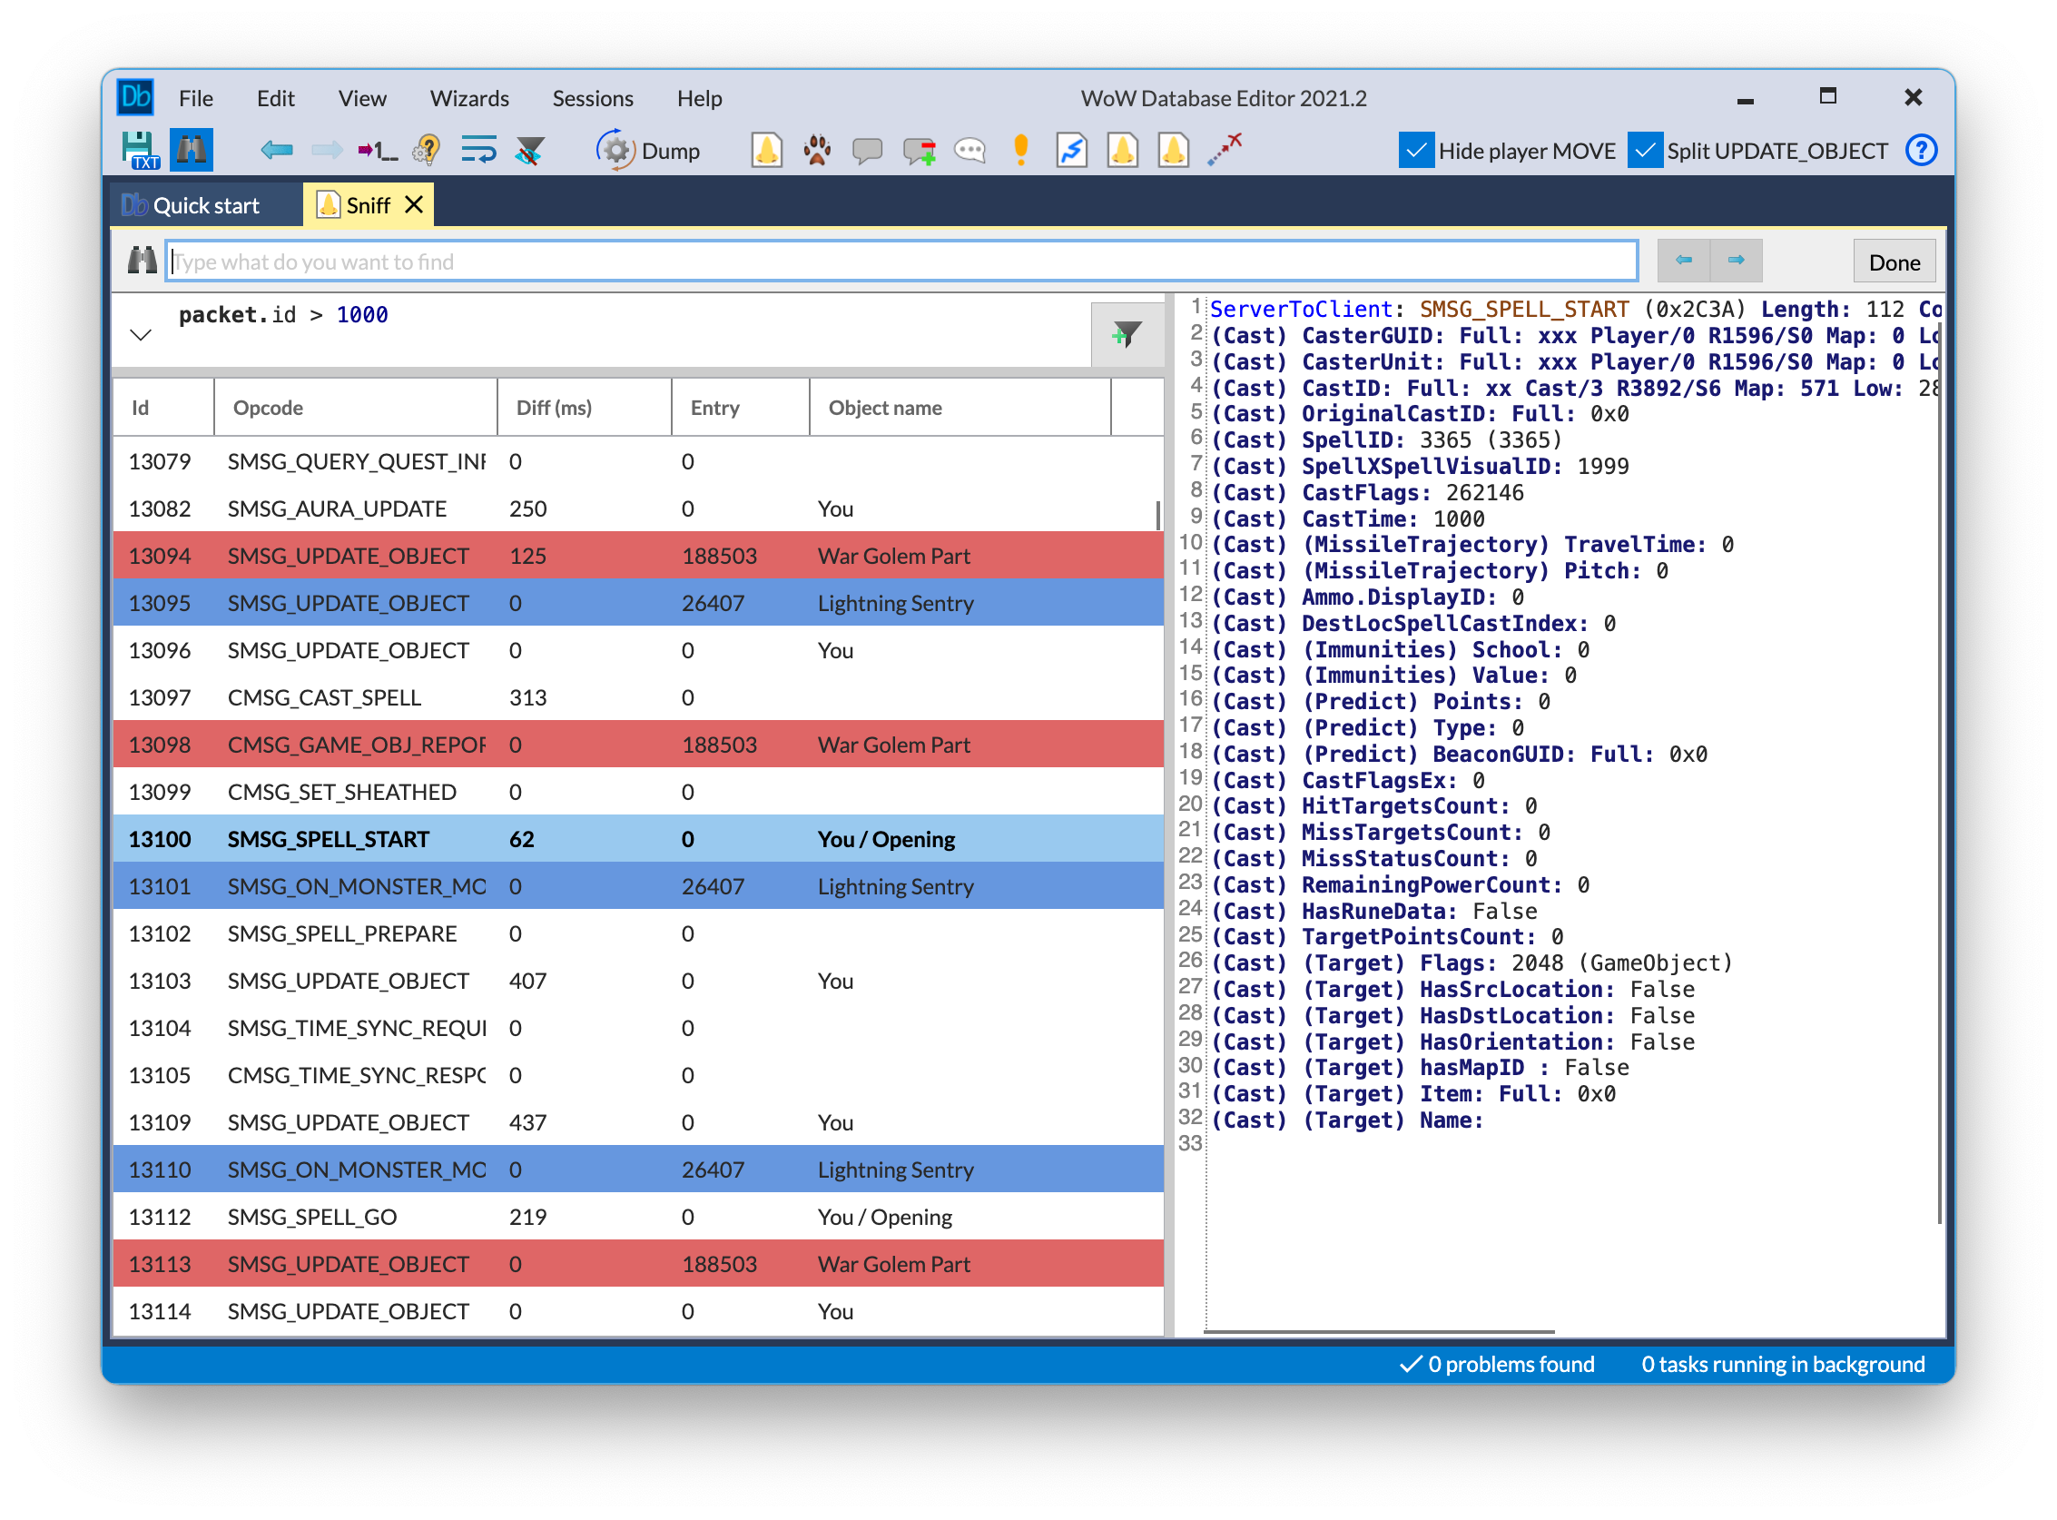Click the paw print icon in toolbar
The width and height of the screenshot is (2057, 1520).
point(816,150)
